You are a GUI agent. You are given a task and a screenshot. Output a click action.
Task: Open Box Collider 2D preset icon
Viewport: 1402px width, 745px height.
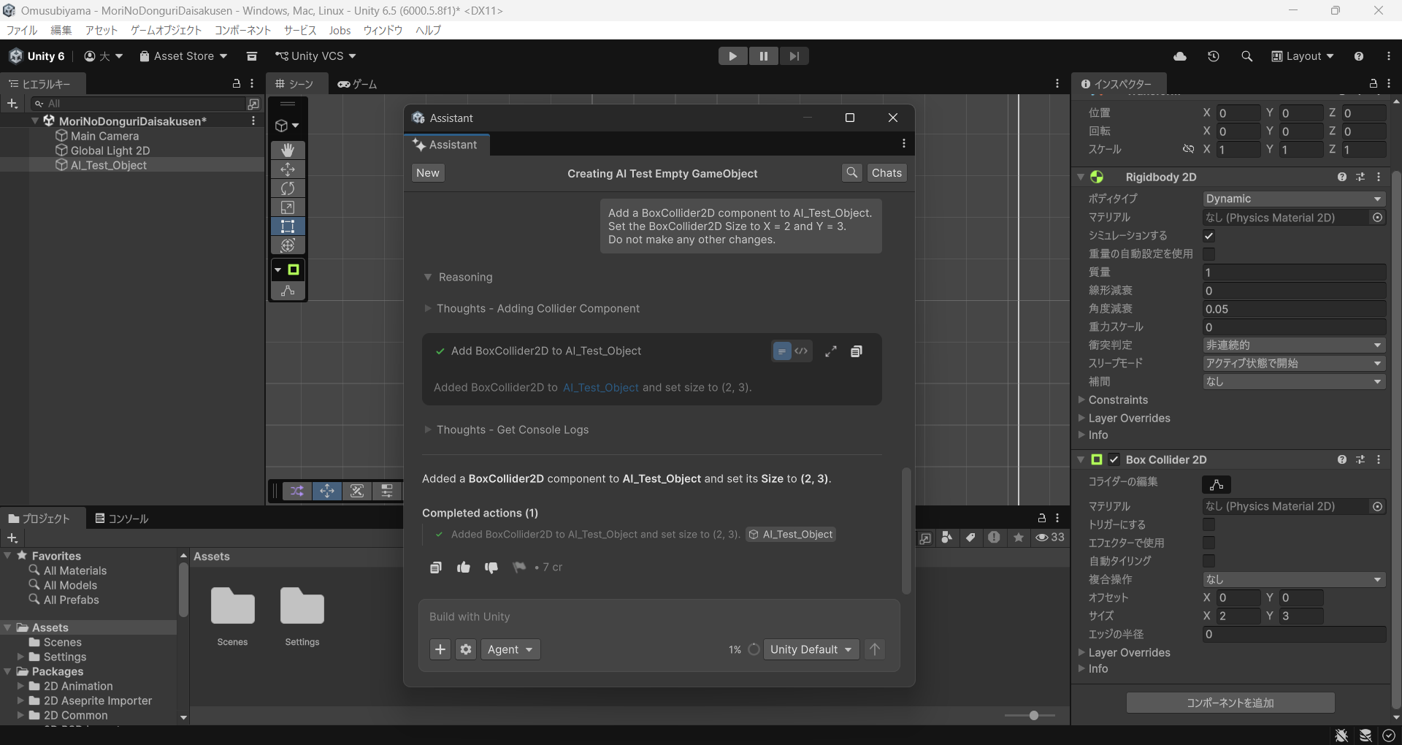1360,459
